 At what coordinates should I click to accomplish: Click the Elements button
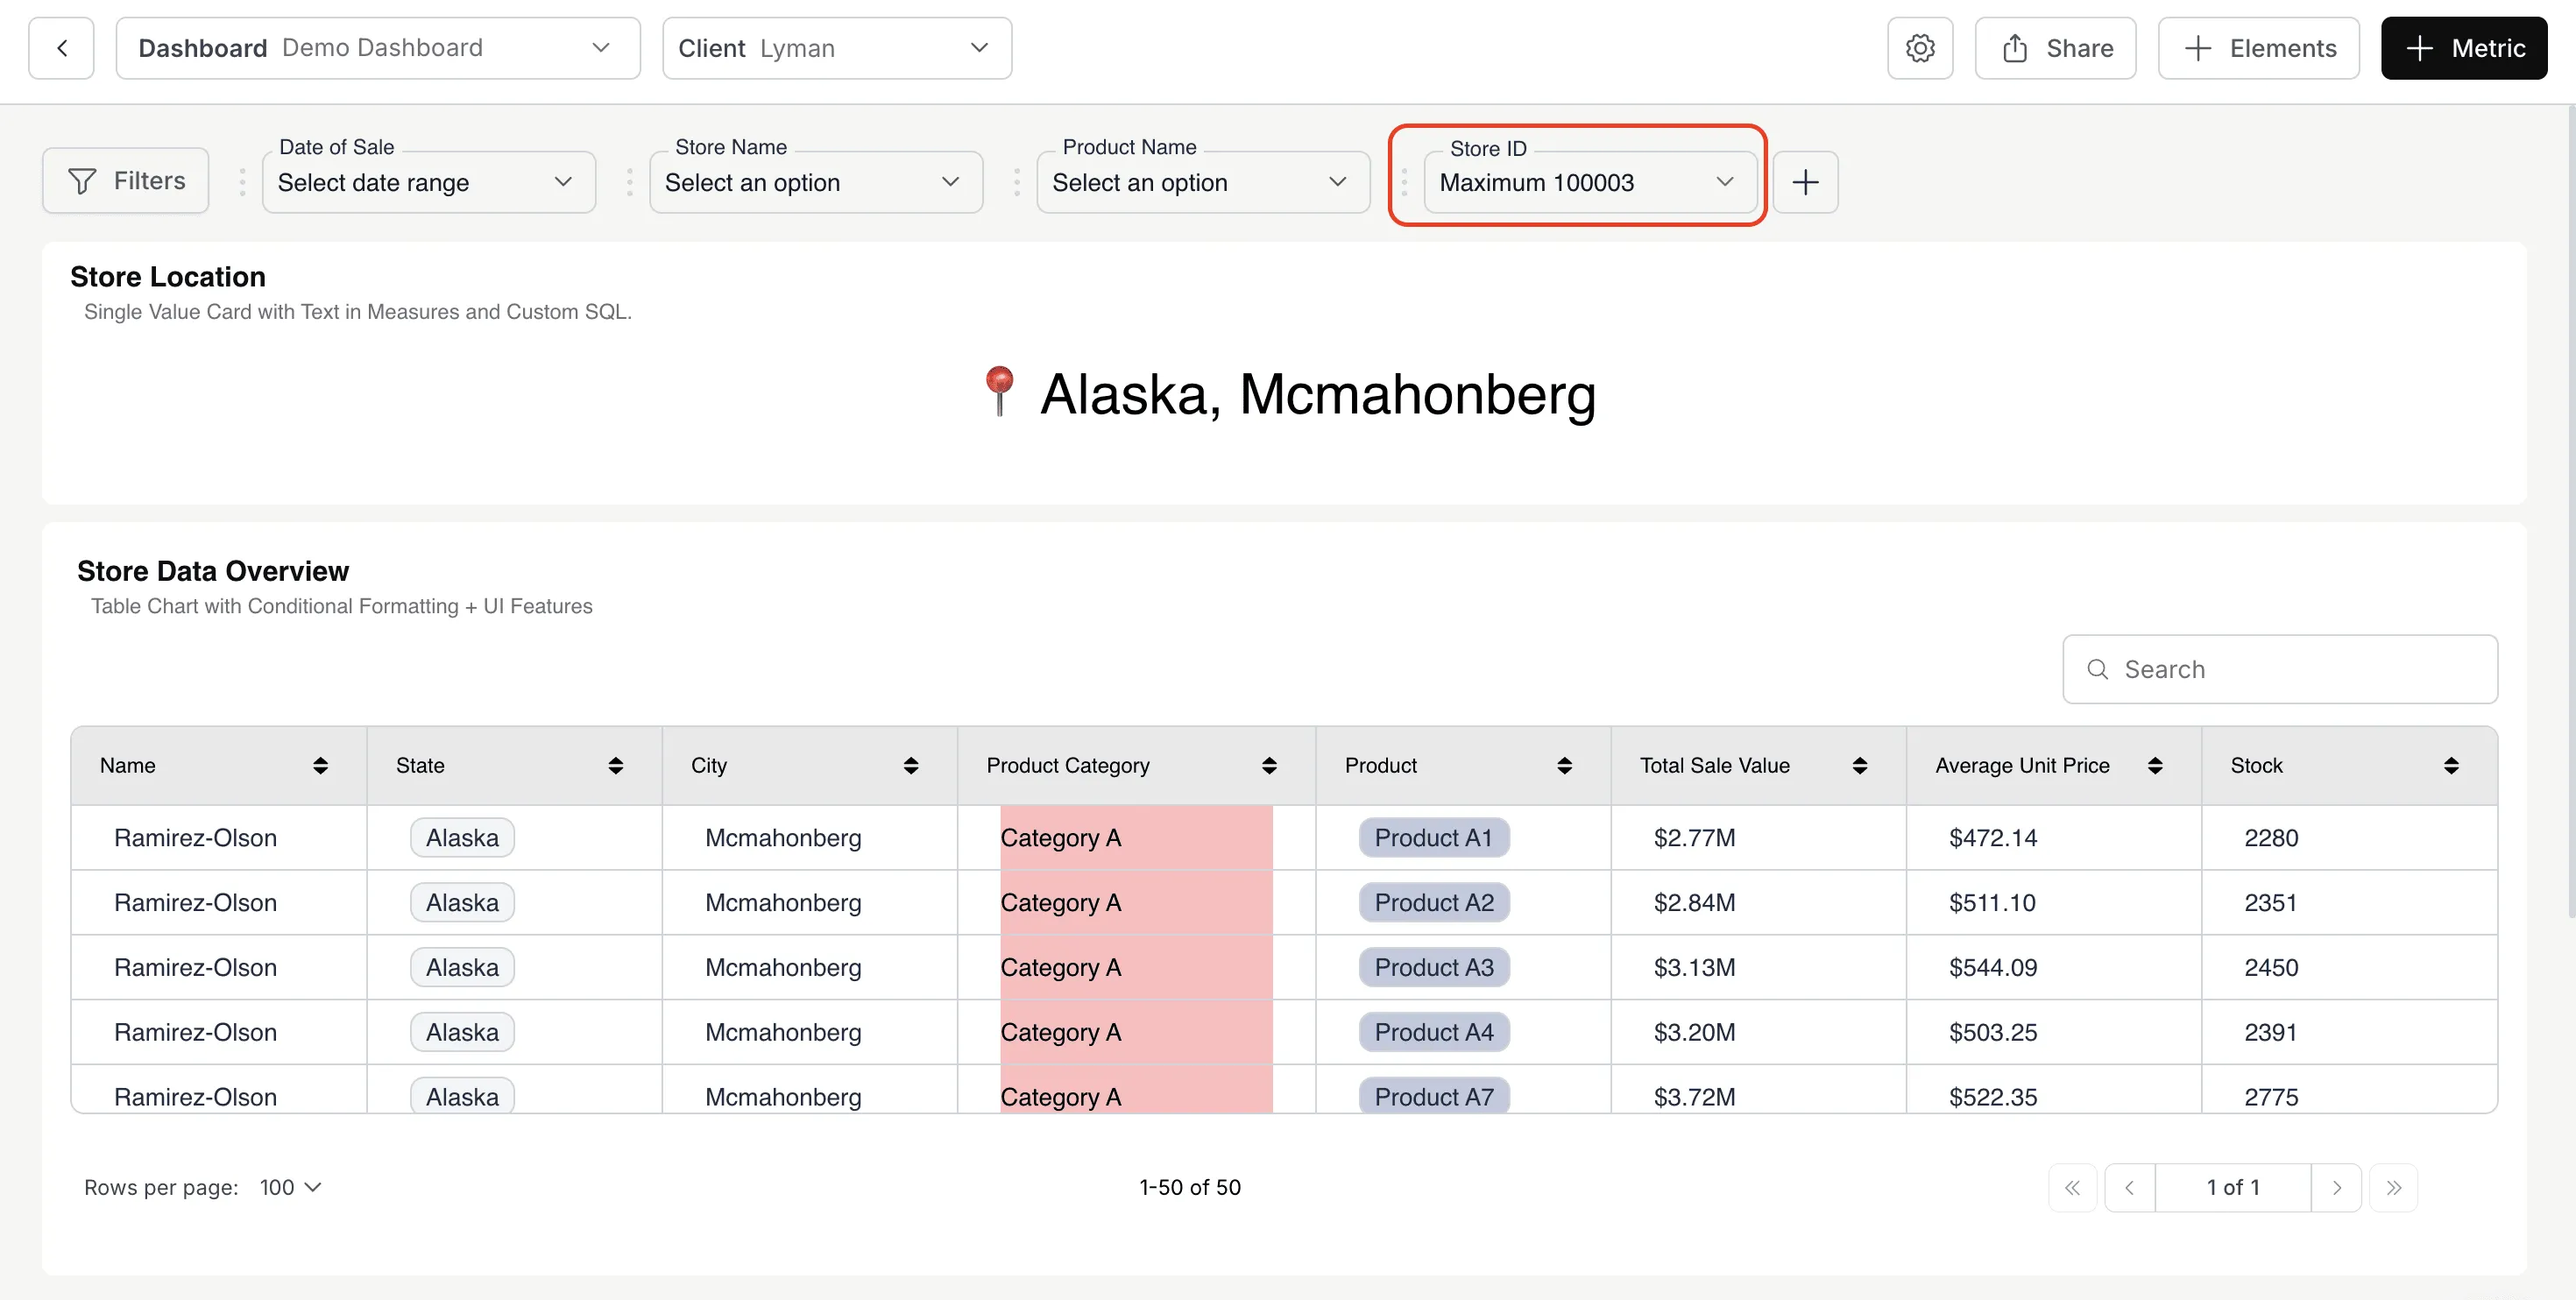tap(2258, 48)
